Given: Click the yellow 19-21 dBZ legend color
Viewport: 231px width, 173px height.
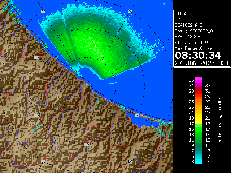Looking at the screenshot, I should click(199, 118).
